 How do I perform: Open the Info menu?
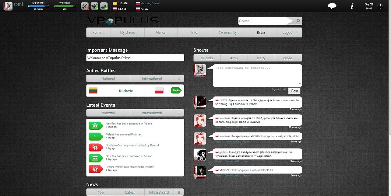(x=194, y=32)
